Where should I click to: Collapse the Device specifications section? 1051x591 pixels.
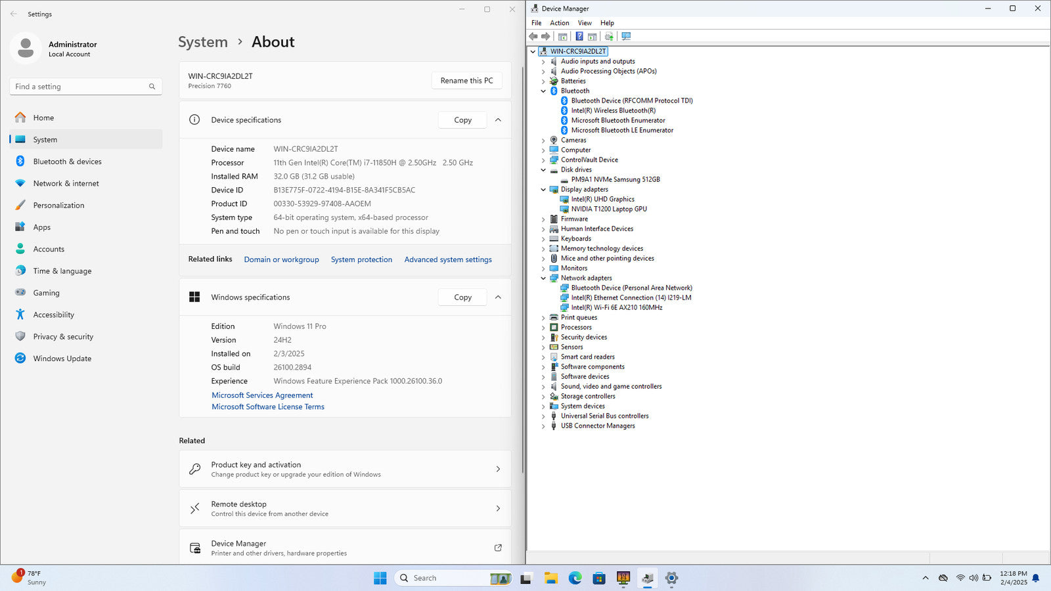[498, 120]
